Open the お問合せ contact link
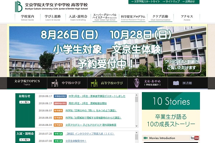The height and width of the screenshot is (143, 215). point(188,1)
